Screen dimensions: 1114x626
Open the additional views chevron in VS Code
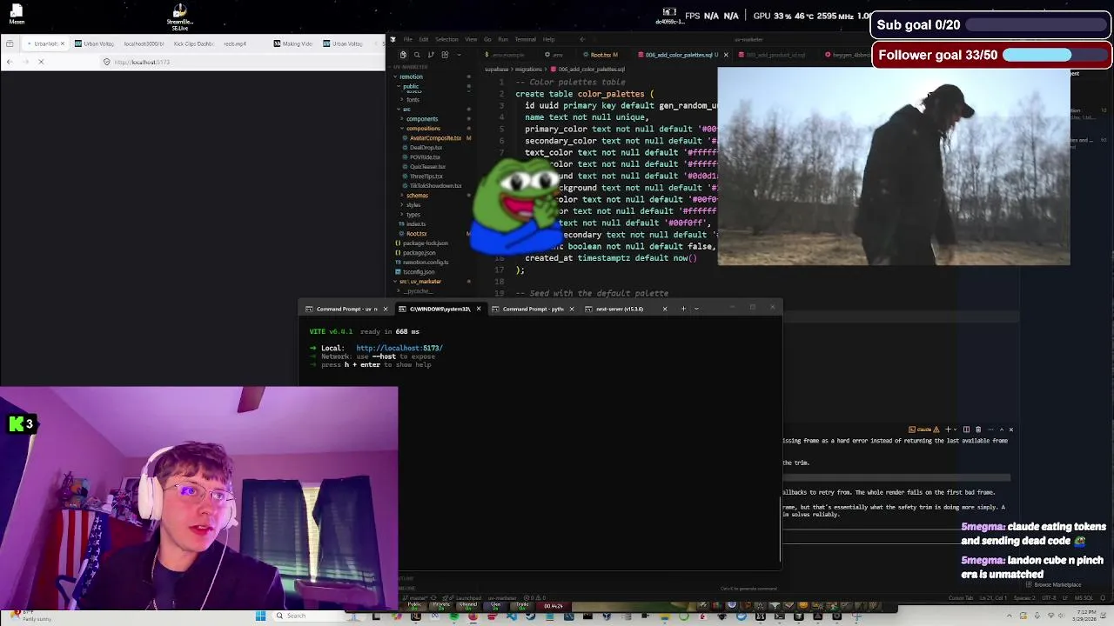point(459,55)
